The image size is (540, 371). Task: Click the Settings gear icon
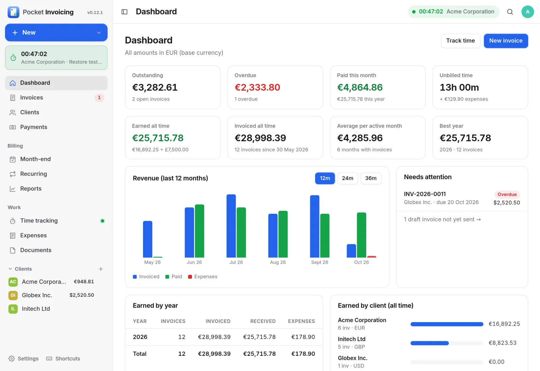(11, 359)
